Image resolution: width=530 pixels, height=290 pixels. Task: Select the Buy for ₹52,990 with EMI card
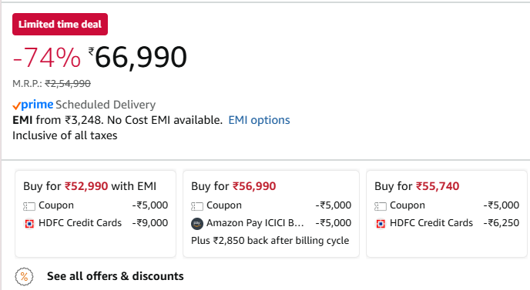96,214
